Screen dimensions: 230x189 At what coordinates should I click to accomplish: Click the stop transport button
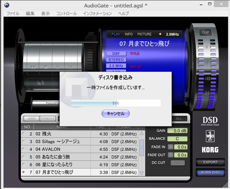[46, 67]
